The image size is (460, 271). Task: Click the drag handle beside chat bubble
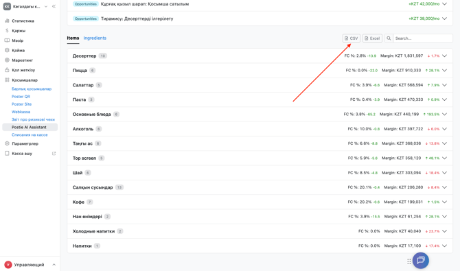pos(409,261)
